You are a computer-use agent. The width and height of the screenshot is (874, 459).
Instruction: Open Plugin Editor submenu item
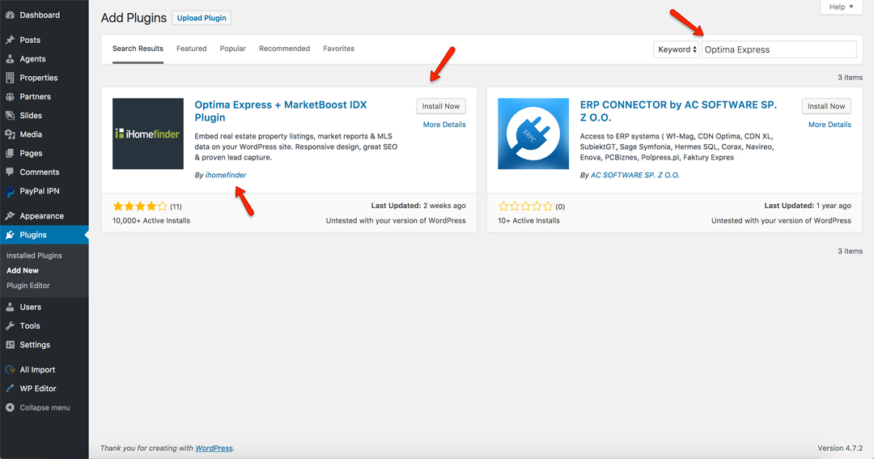(x=28, y=286)
